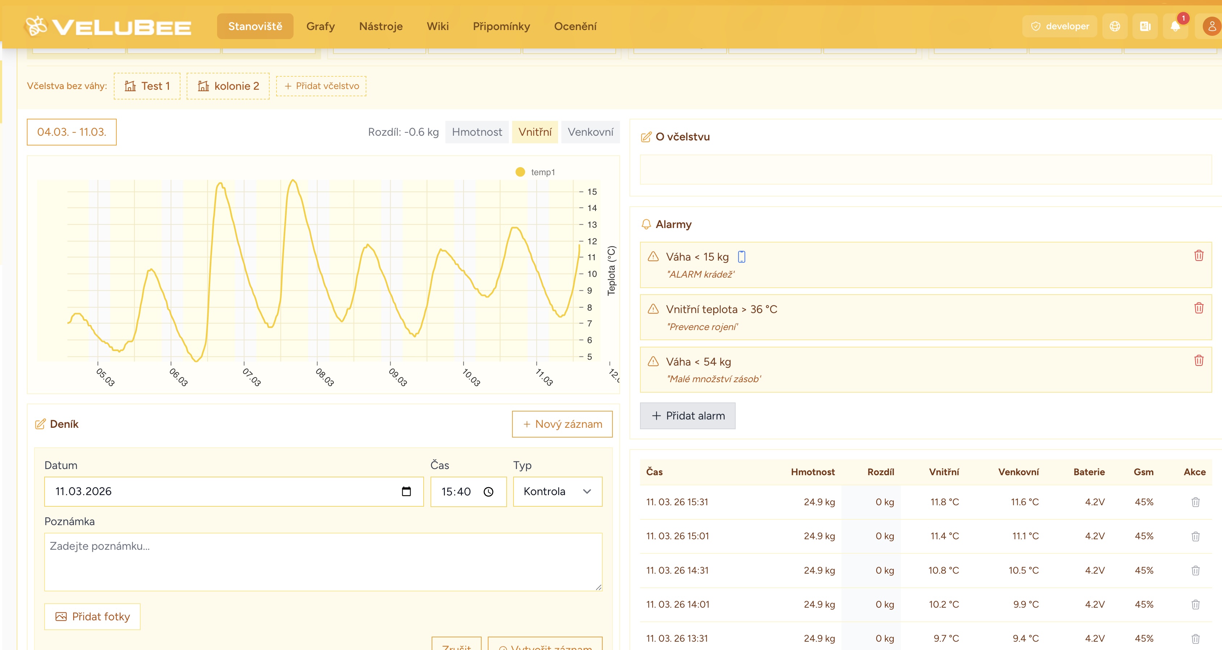
Task: Click the notification bell icon
Action: 1175,26
